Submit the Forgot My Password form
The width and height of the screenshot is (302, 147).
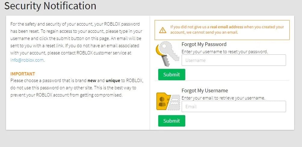click(x=171, y=75)
